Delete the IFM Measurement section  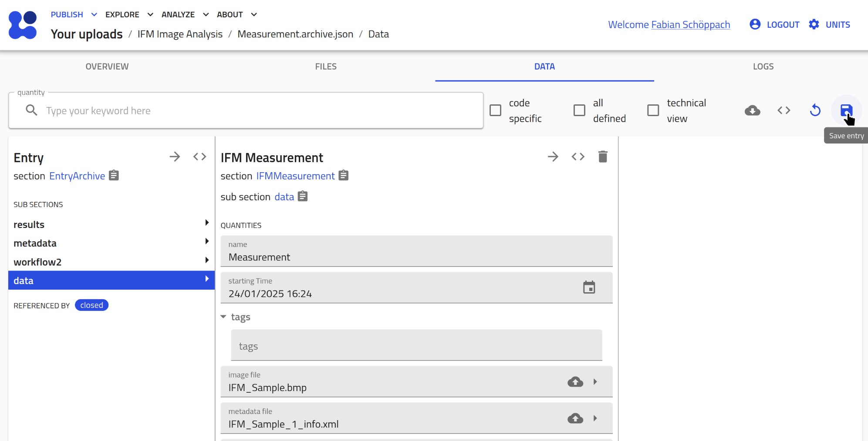tap(602, 157)
